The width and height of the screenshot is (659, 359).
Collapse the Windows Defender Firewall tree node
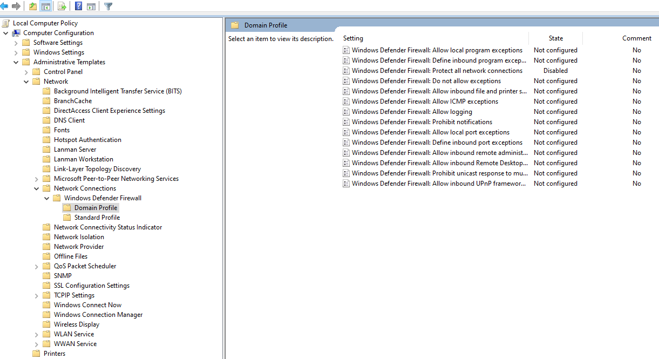coord(47,198)
